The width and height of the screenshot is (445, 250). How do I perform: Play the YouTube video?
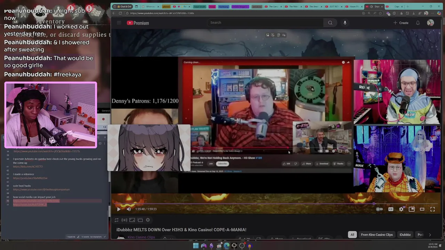pyautogui.click(x=119, y=209)
